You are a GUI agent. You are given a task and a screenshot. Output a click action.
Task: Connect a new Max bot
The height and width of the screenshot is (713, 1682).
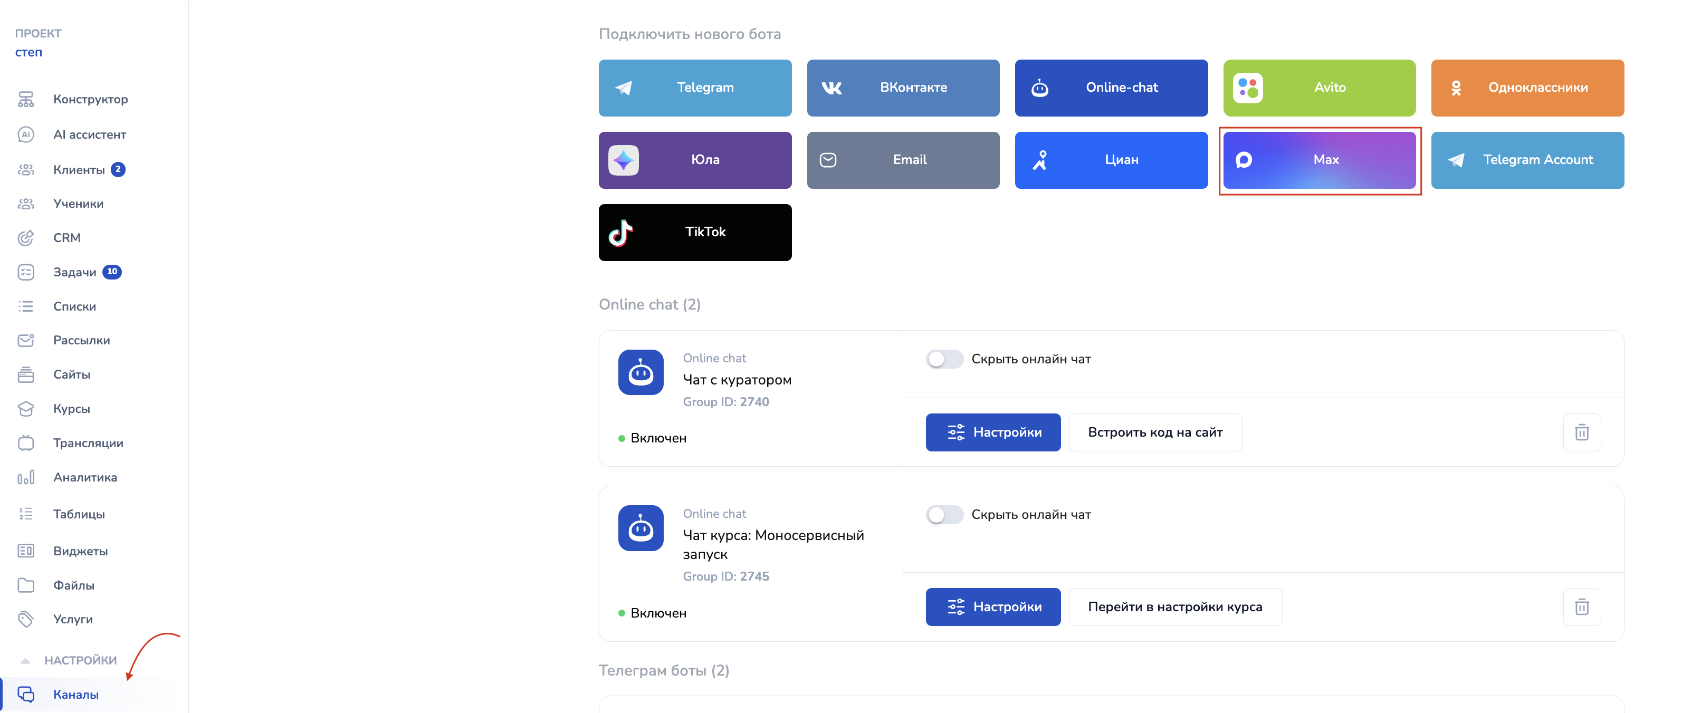(x=1319, y=160)
